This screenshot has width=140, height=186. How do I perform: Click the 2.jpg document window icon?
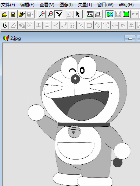coord(6,38)
